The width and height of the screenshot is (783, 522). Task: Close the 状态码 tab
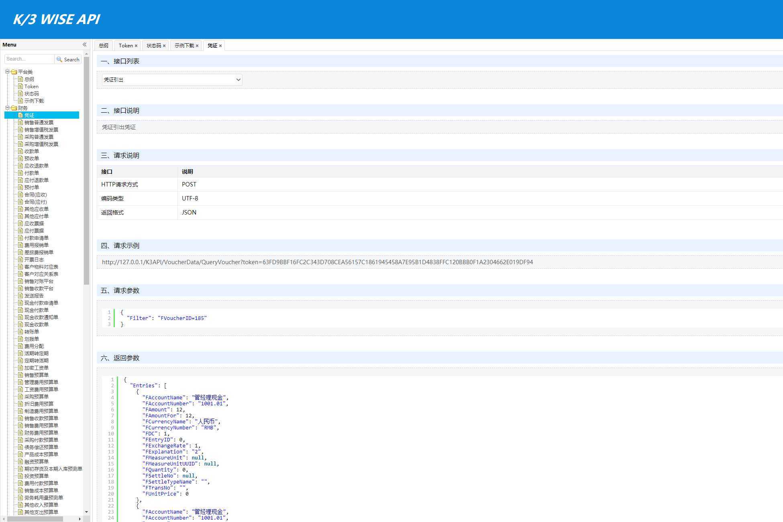click(x=164, y=46)
